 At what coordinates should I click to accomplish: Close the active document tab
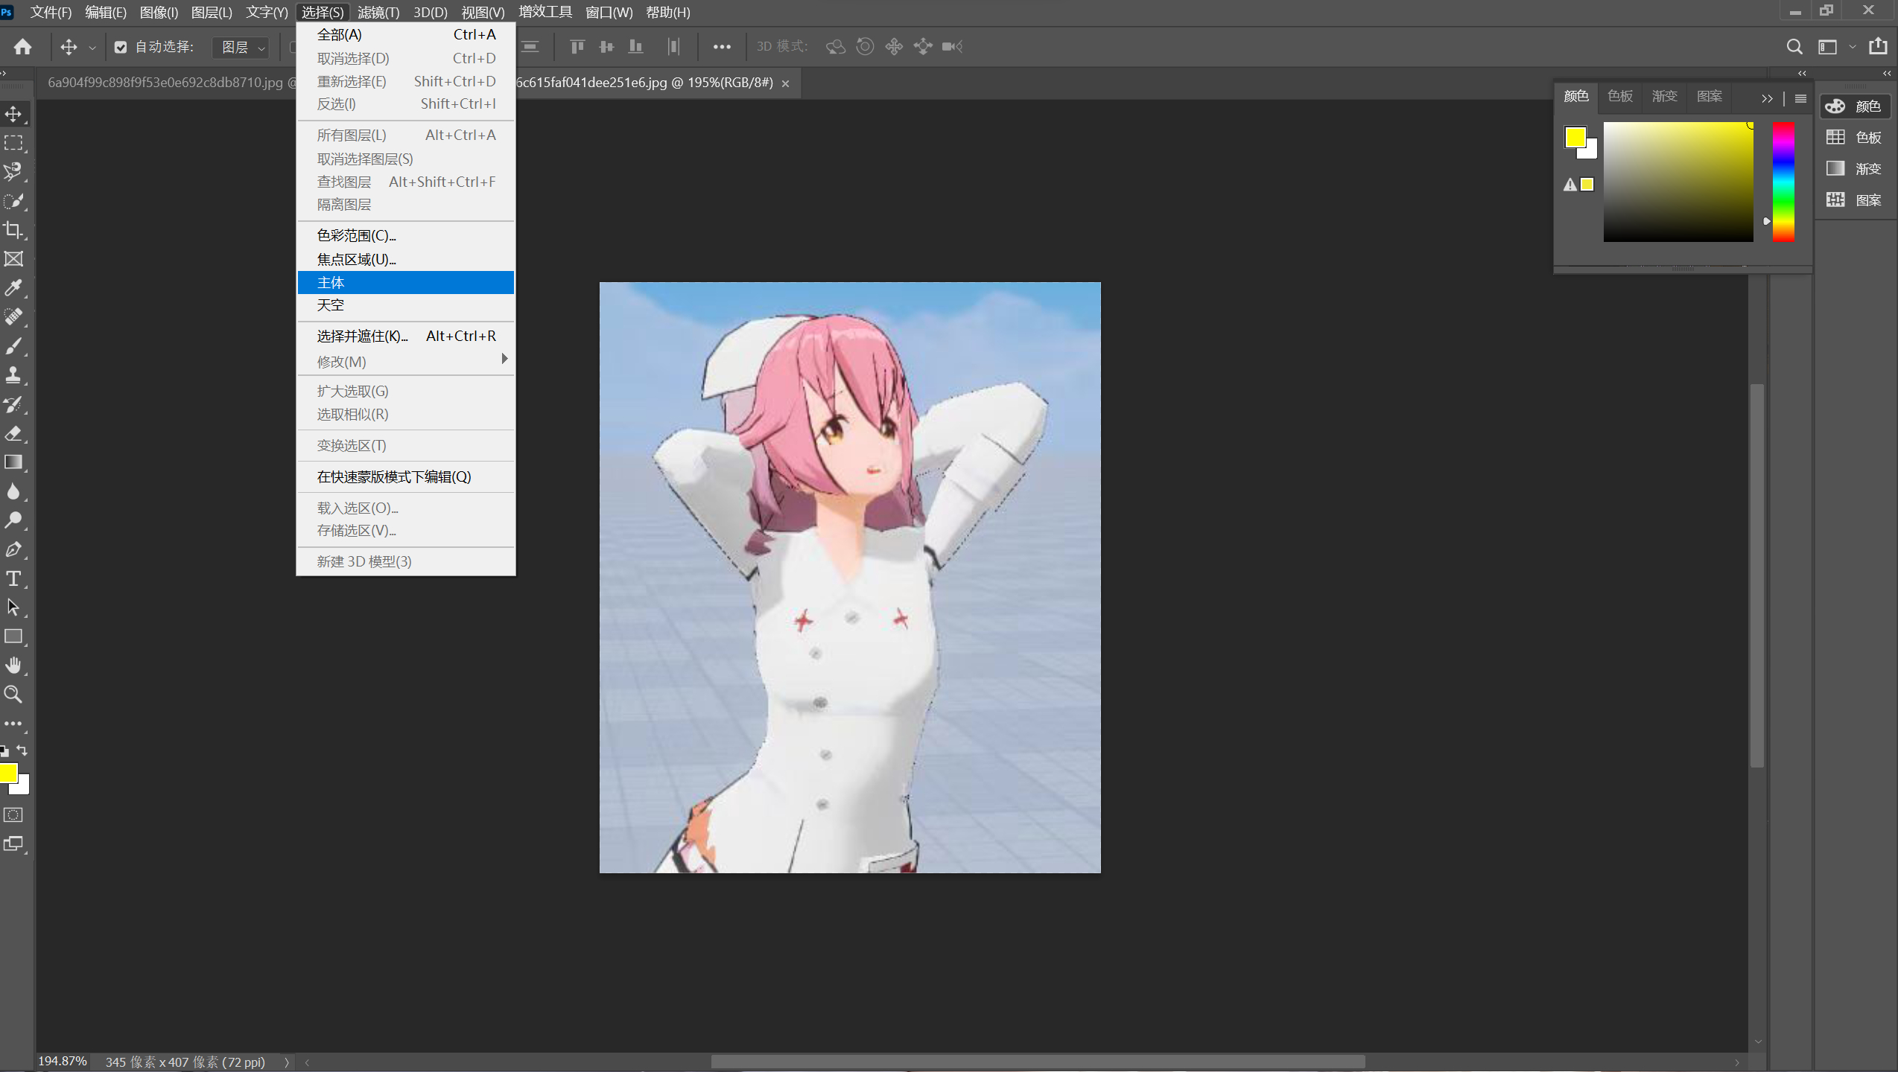tap(785, 83)
